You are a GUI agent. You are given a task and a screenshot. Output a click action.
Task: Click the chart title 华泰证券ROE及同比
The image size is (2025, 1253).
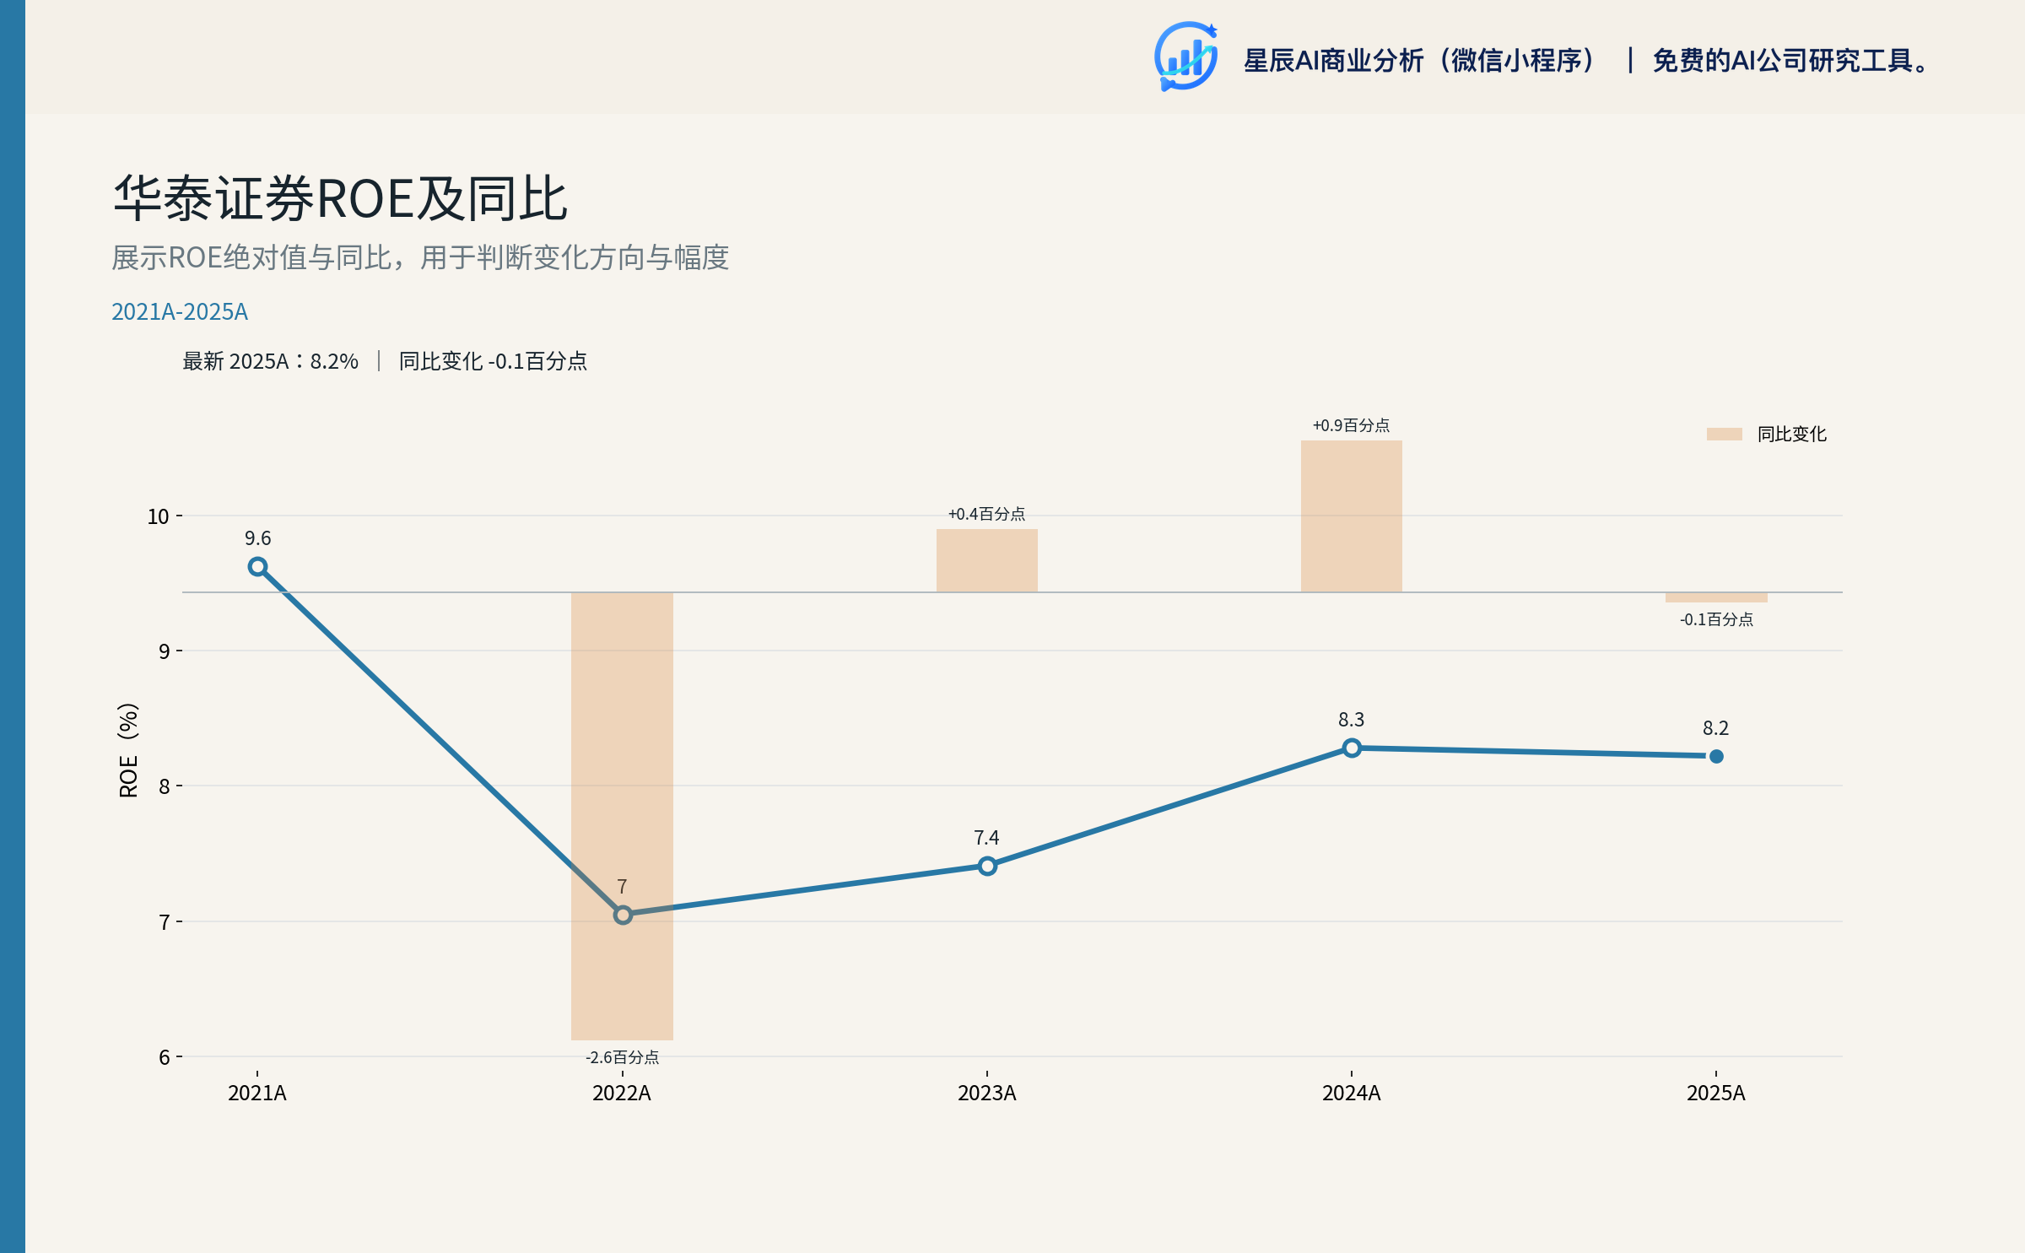click(340, 199)
